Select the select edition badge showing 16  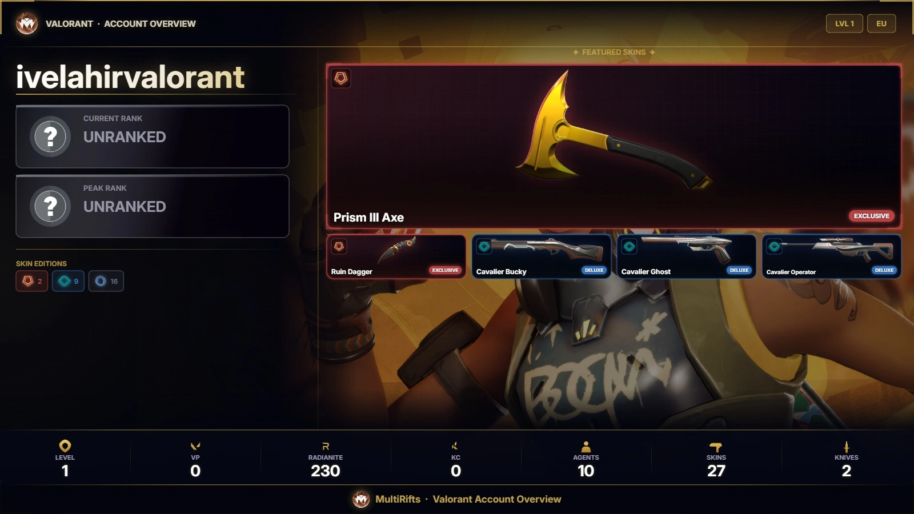[x=106, y=281]
